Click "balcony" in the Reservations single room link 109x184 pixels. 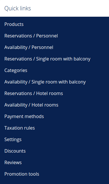pos(82,59)
